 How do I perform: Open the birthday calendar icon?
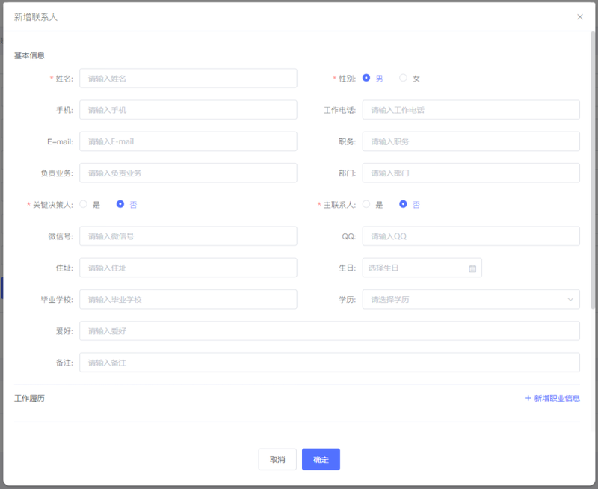point(472,268)
